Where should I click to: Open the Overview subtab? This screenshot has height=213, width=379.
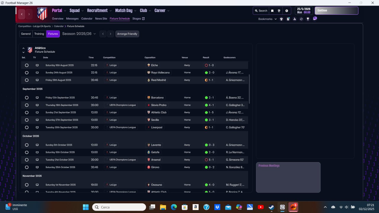58,19
